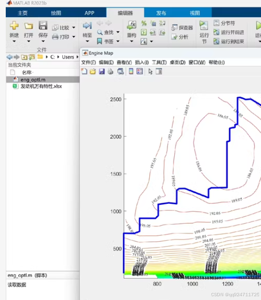Switch to the APP tab
The height and width of the screenshot is (300, 261).
click(89, 13)
